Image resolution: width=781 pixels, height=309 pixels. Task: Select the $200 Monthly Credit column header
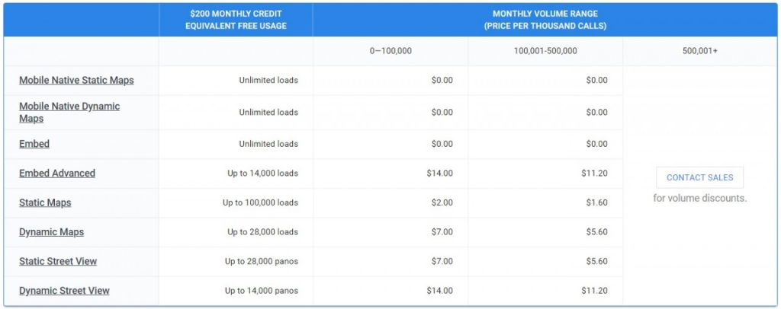point(236,20)
